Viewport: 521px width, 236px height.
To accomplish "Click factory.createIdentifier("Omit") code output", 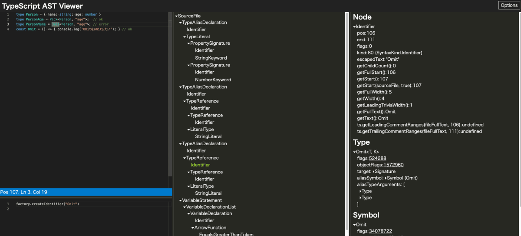I will click(x=48, y=204).
